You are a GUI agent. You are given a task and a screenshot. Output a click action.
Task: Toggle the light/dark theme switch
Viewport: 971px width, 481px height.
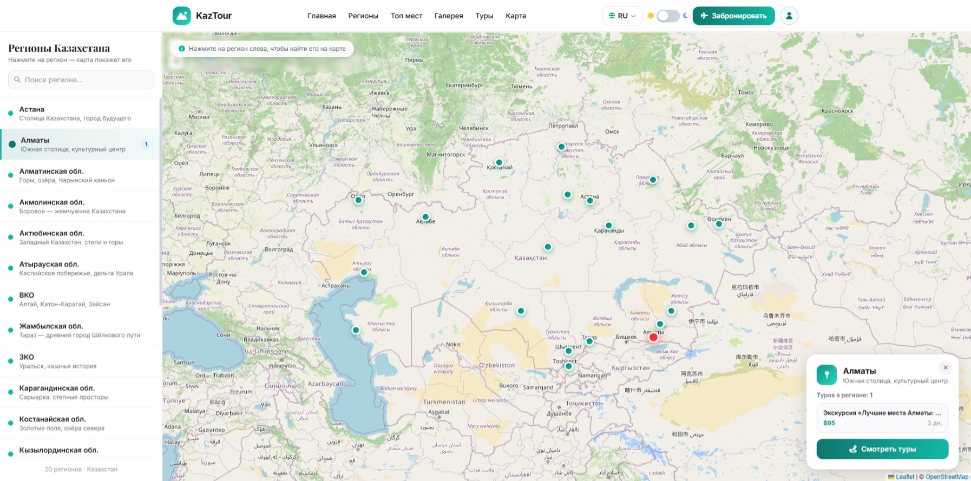[x=668, y=16]
